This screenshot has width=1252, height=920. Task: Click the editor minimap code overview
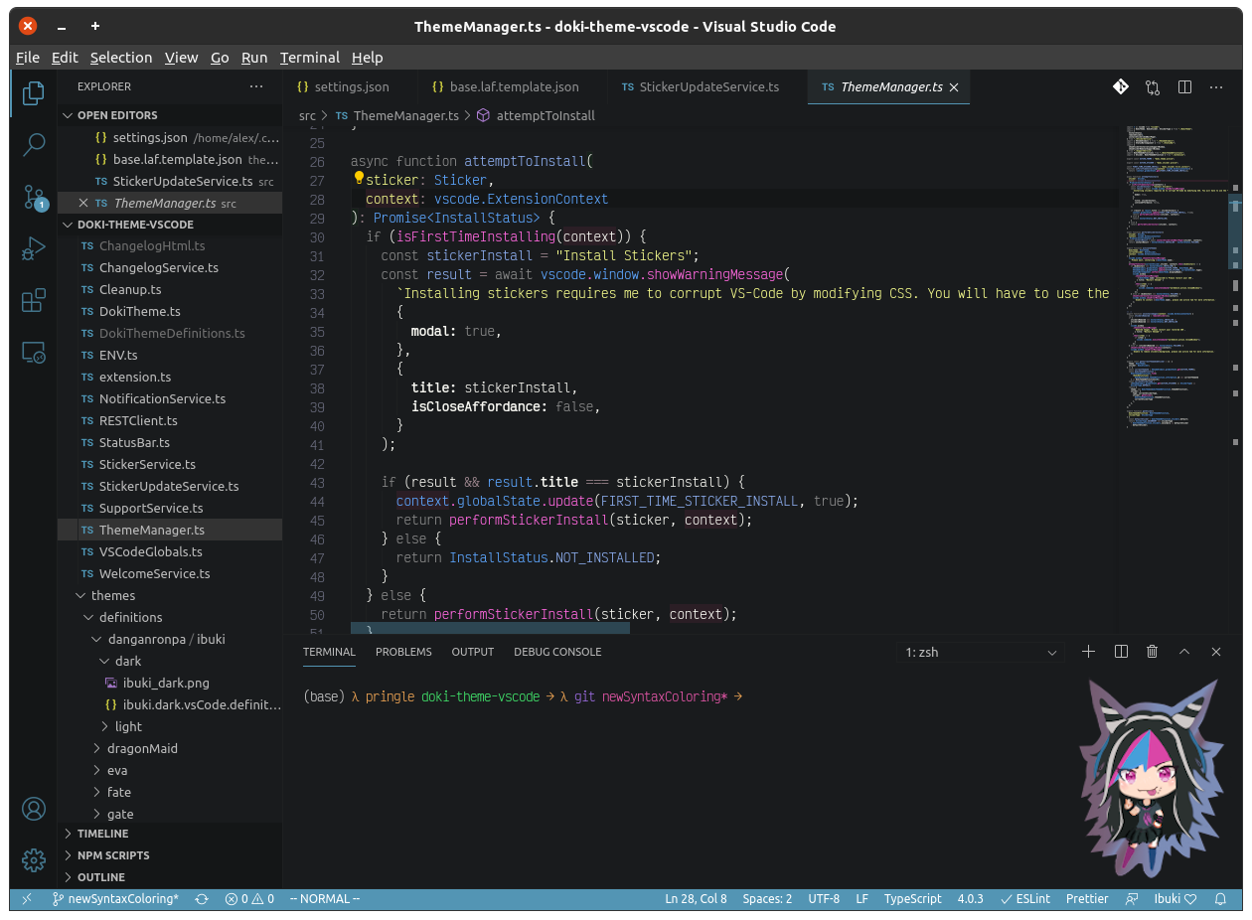tap(1177, 277)
